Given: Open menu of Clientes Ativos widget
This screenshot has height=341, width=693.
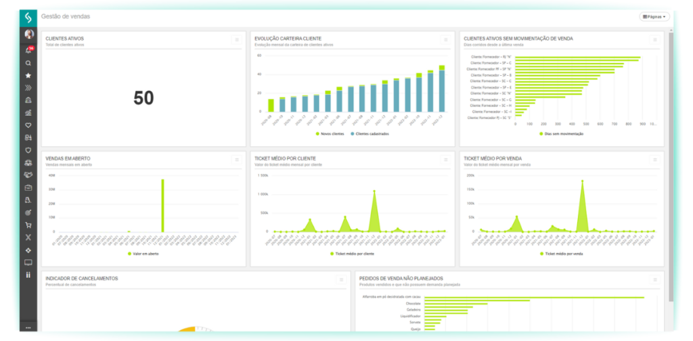Looking at the screenshot, I should pyautogui.click(x=237, y=40).
